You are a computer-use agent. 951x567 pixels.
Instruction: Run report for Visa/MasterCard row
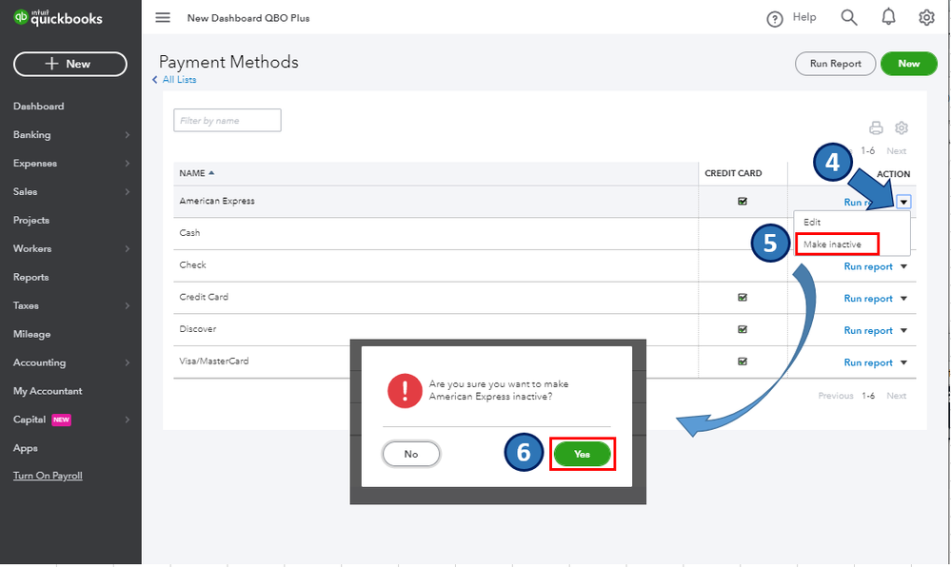pos(868,362)
